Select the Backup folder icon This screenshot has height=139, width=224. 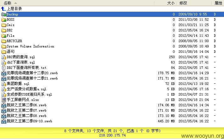[3, 14]
